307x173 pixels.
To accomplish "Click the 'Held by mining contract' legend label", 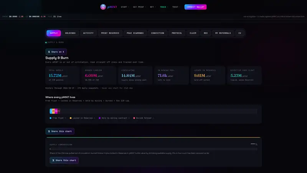I will pyautogui.click(x=114, y=118).
